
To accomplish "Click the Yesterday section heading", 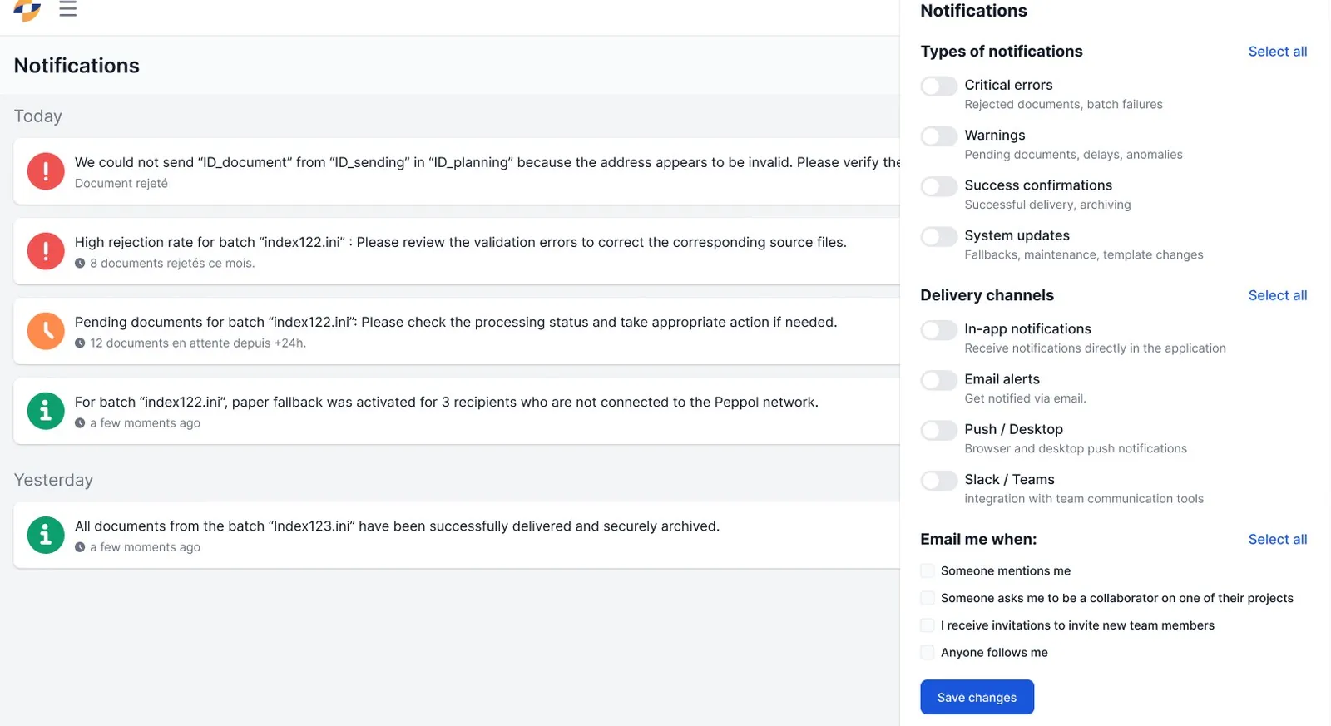I will point(53,480).
